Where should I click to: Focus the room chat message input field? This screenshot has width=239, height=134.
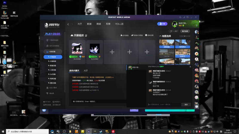point(99,101)
